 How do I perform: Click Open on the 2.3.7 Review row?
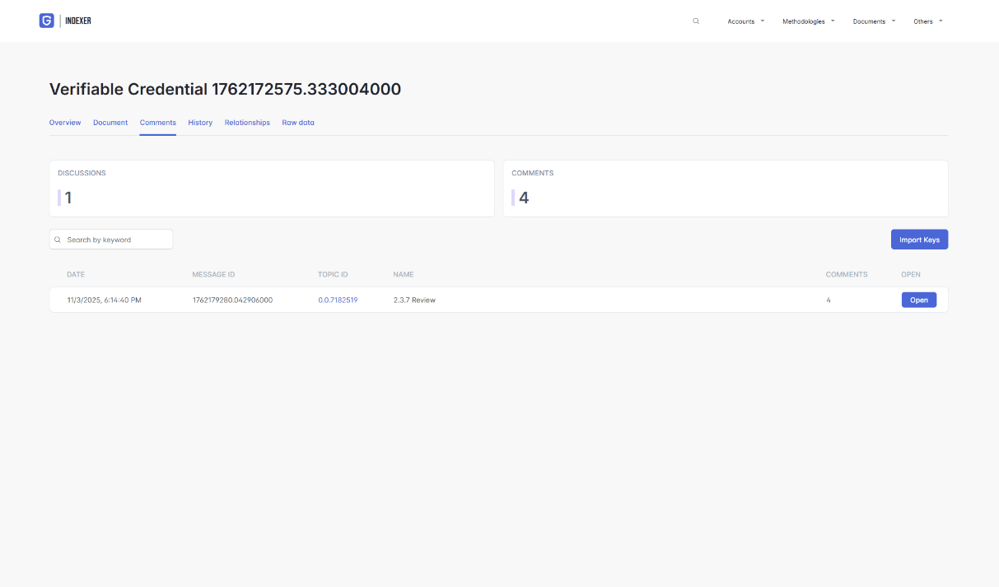[x=918, y=300]
